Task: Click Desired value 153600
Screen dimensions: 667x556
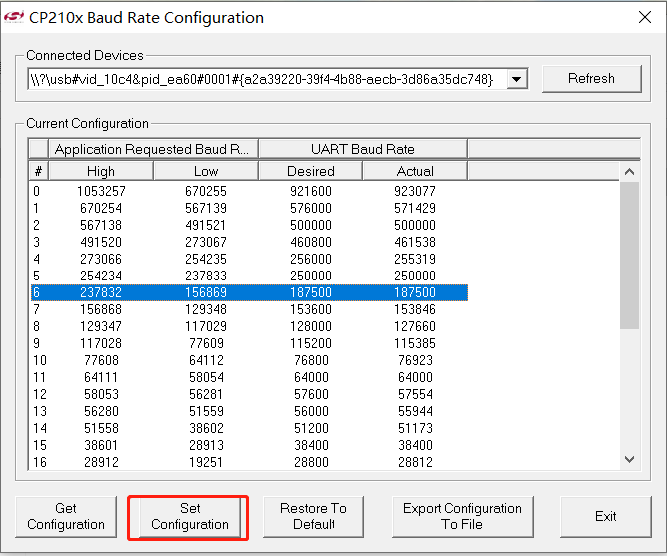Action: [x=311, y=309]
